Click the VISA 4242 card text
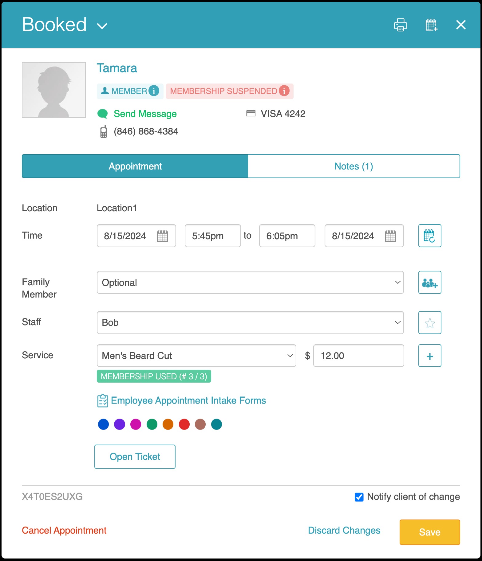 [283, 114]
